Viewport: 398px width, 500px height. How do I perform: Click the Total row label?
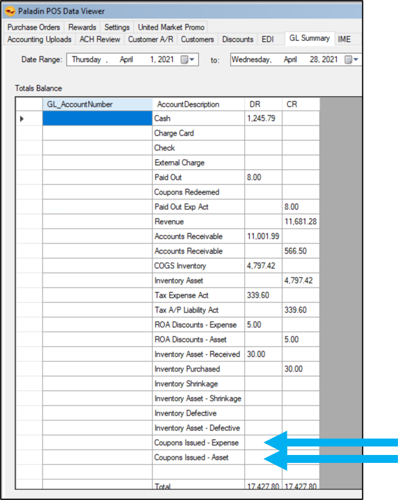click(162, 486)
